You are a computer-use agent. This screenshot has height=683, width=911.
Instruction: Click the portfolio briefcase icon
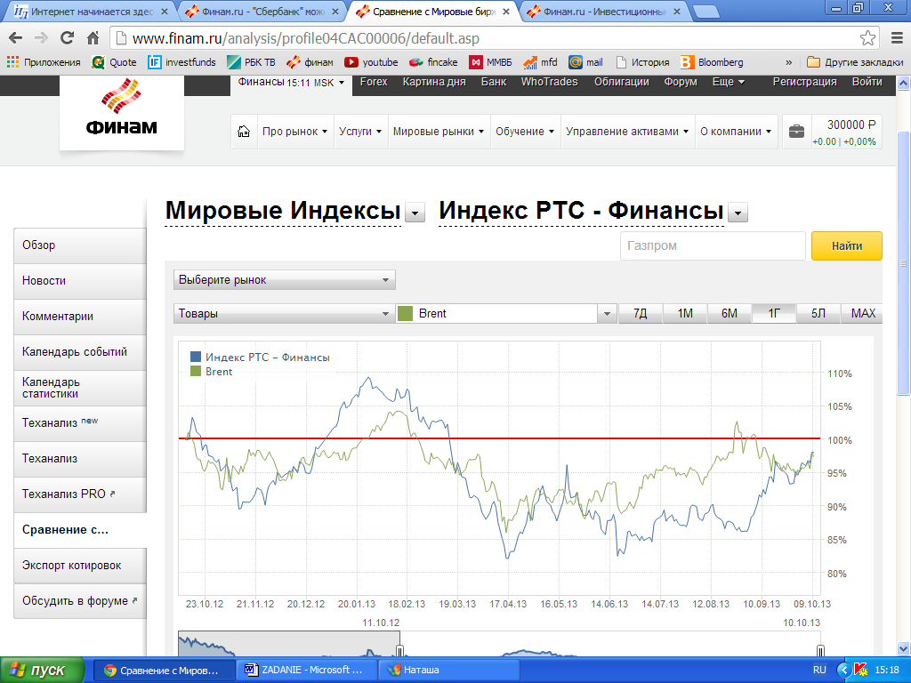(x=796, y=132)
